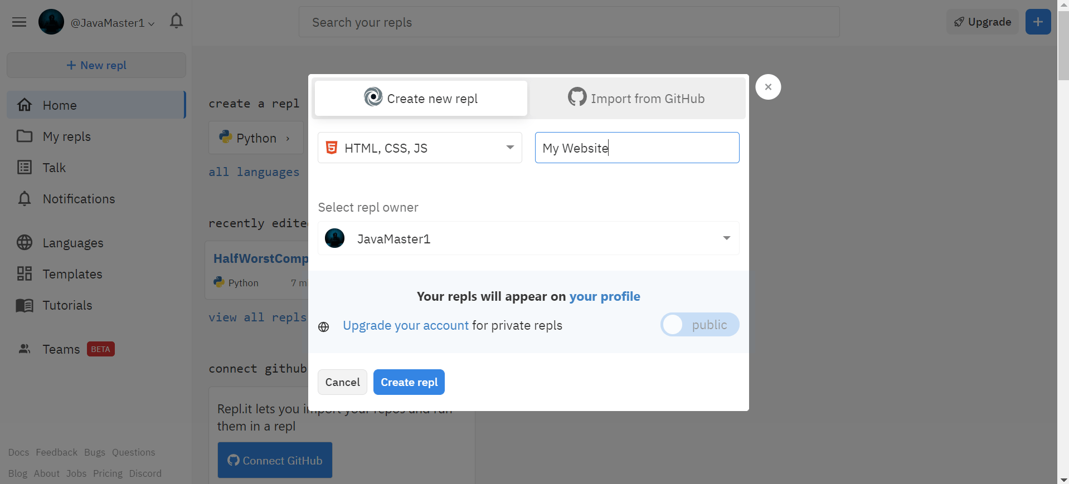The height and width of the screenshot is (484, 1069).
Task: Click the Bugs footer link
Action: click(95, 452)
